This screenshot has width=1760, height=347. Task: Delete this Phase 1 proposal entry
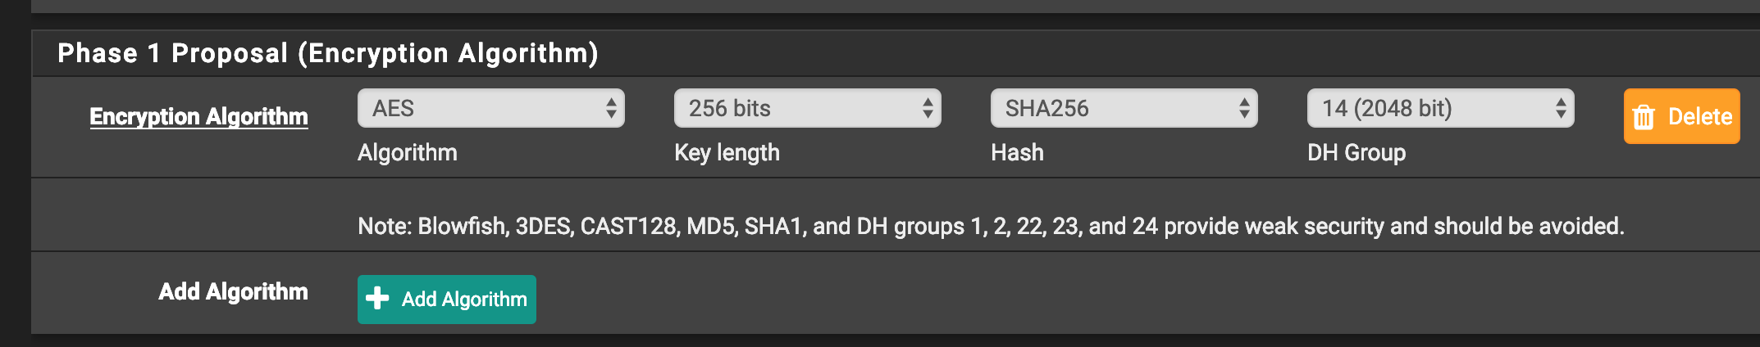(x=1682, y=116)
